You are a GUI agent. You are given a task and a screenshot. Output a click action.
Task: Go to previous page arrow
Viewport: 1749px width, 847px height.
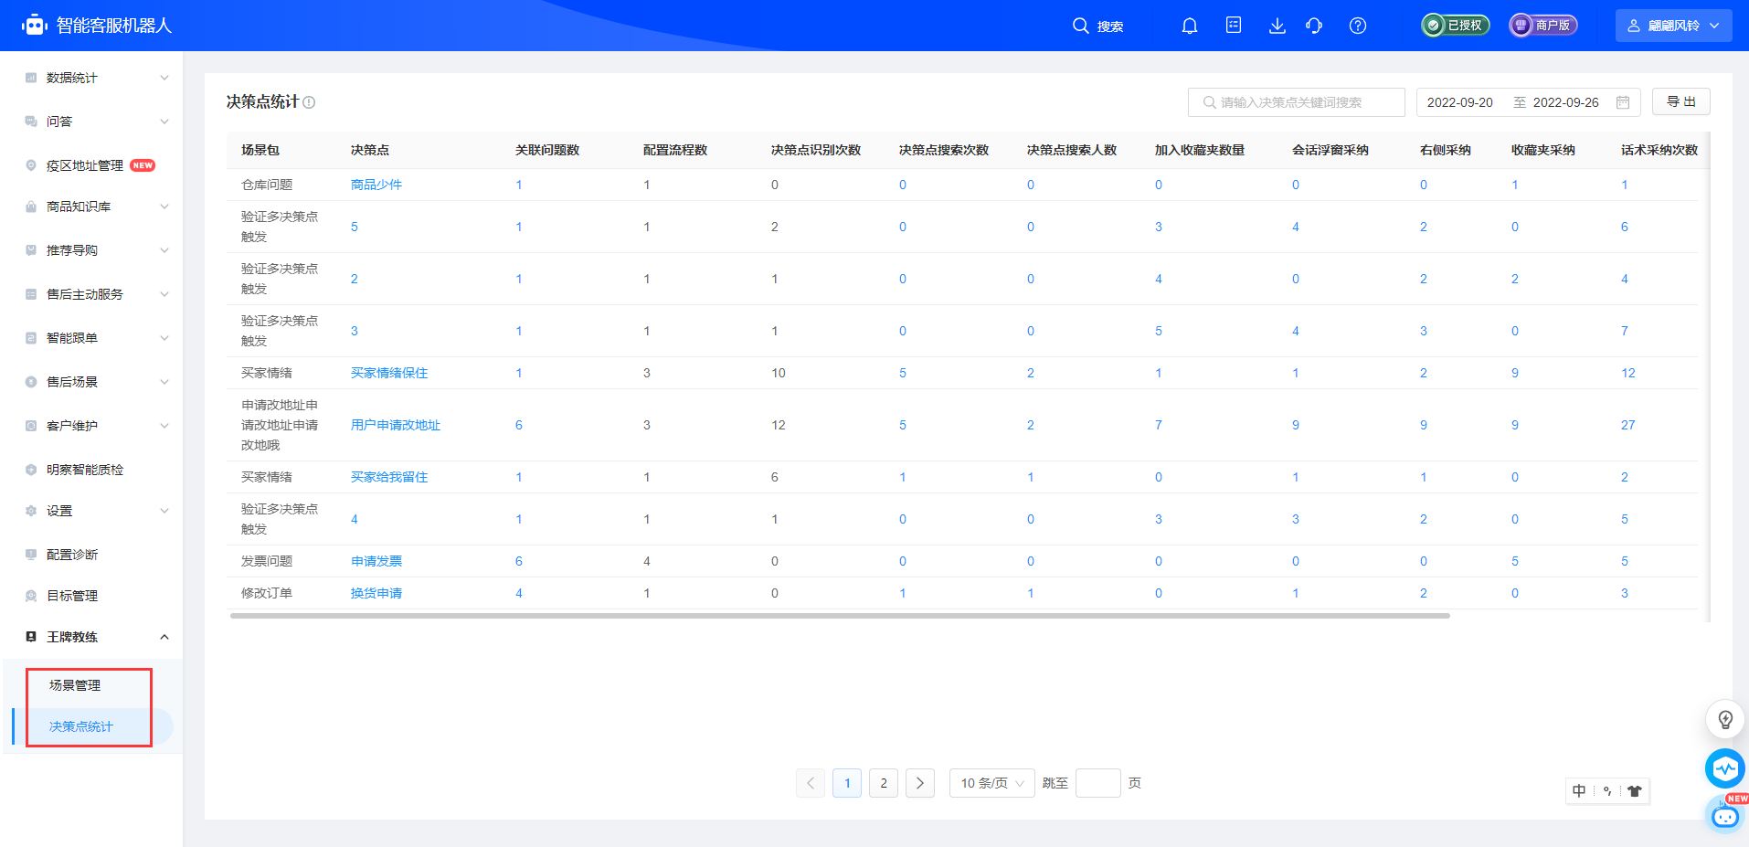click(811, 783)
